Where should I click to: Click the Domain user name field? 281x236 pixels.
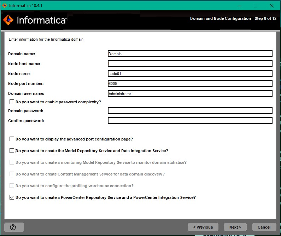coord(190,94)
